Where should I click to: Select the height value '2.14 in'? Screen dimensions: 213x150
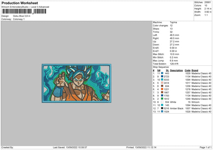pos(208,8)
